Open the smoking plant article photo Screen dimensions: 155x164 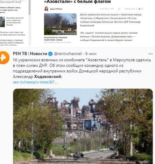[60, 24]
